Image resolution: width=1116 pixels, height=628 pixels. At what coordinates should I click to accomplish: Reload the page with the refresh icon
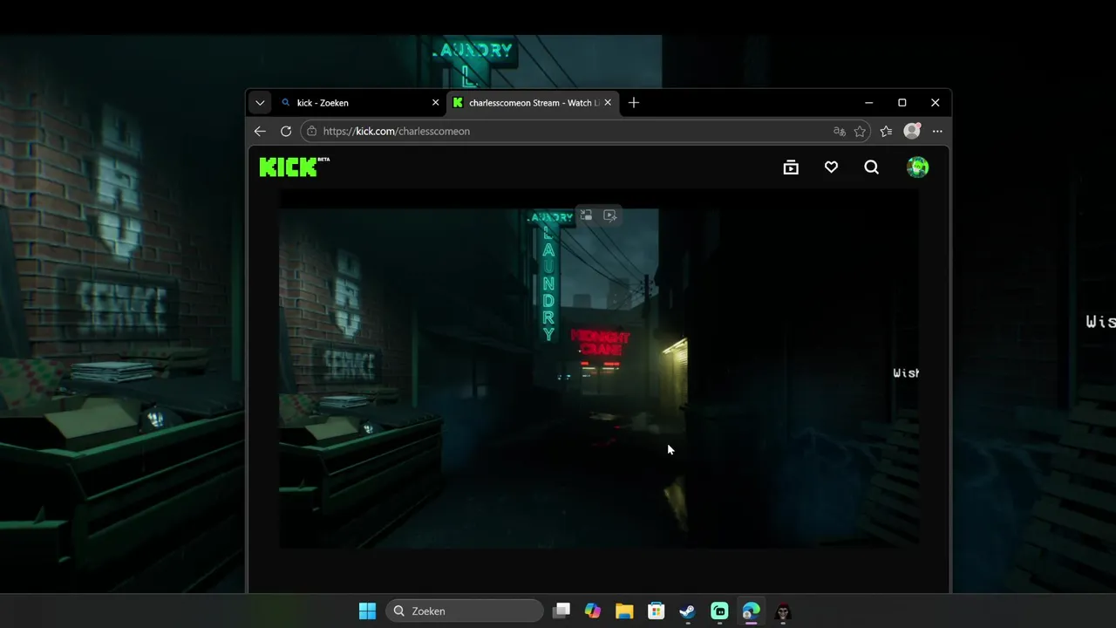click(x=285, y=131)
